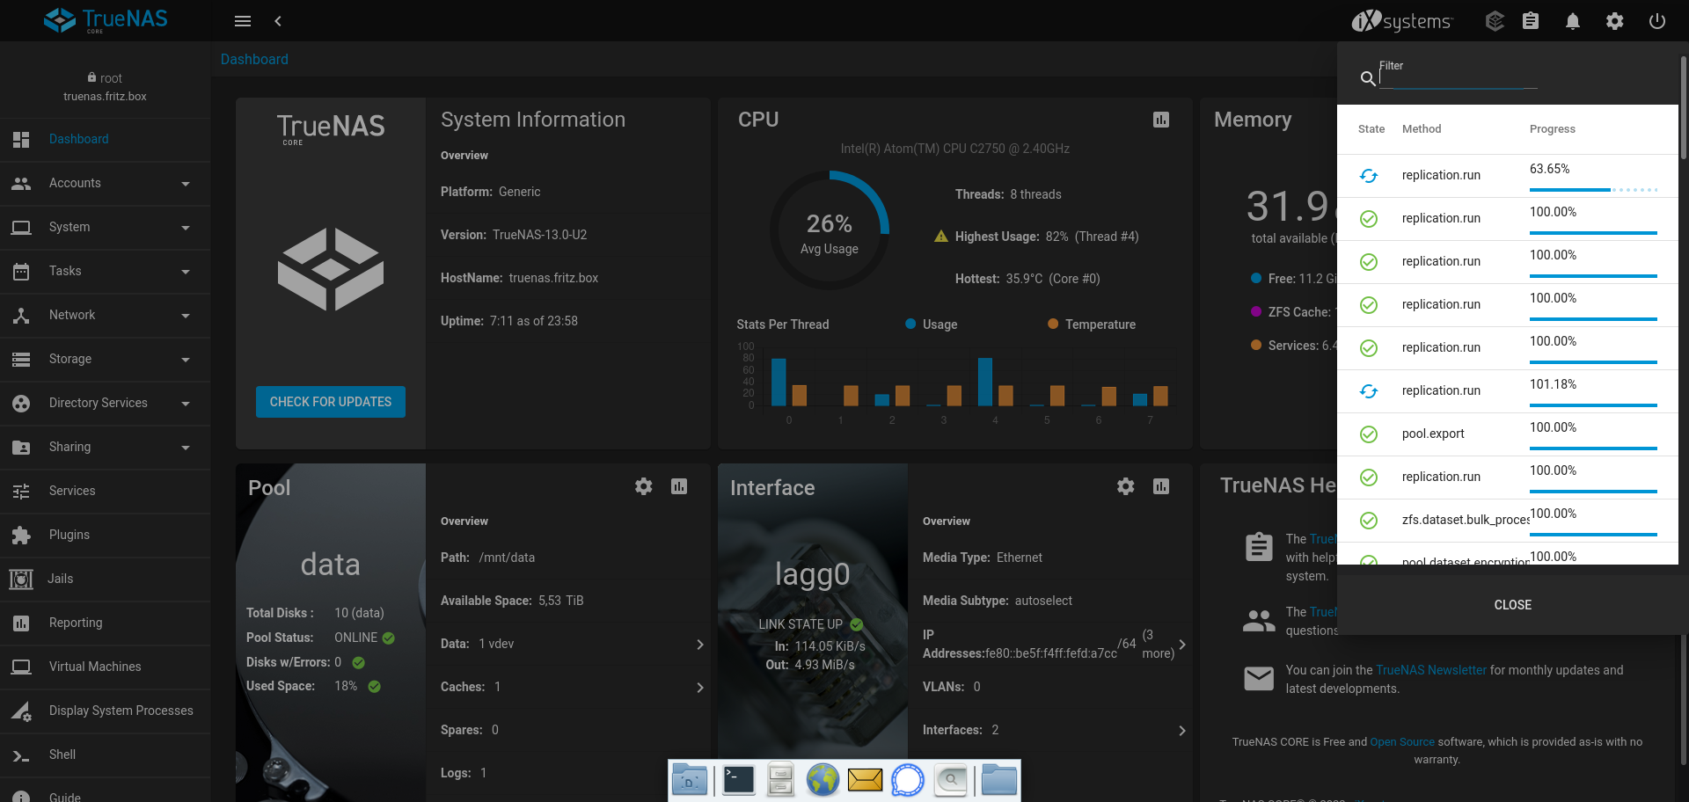1689x802 pixels.
Task: Open Interface card settings gear
Action: pyautogui.click(x=1126, y=486)
